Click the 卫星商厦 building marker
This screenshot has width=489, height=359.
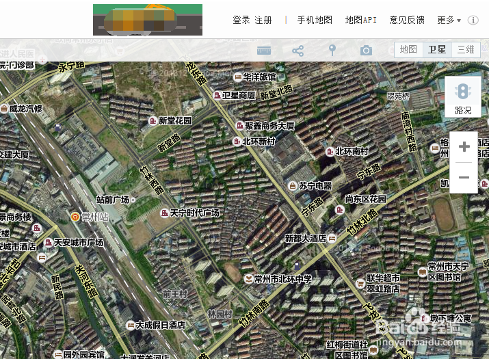pyautogui.click(x=217, y=96)
